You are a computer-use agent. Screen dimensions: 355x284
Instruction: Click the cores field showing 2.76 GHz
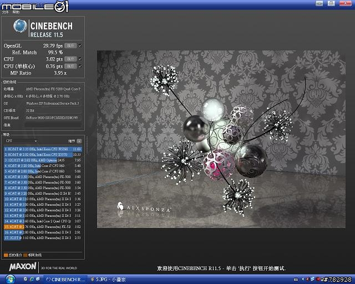pyautogui.click(x=53, y=97)
